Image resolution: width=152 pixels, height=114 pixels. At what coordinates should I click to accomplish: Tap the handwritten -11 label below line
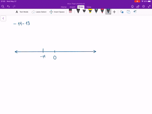pyautogui.click(x=43, y=57)
